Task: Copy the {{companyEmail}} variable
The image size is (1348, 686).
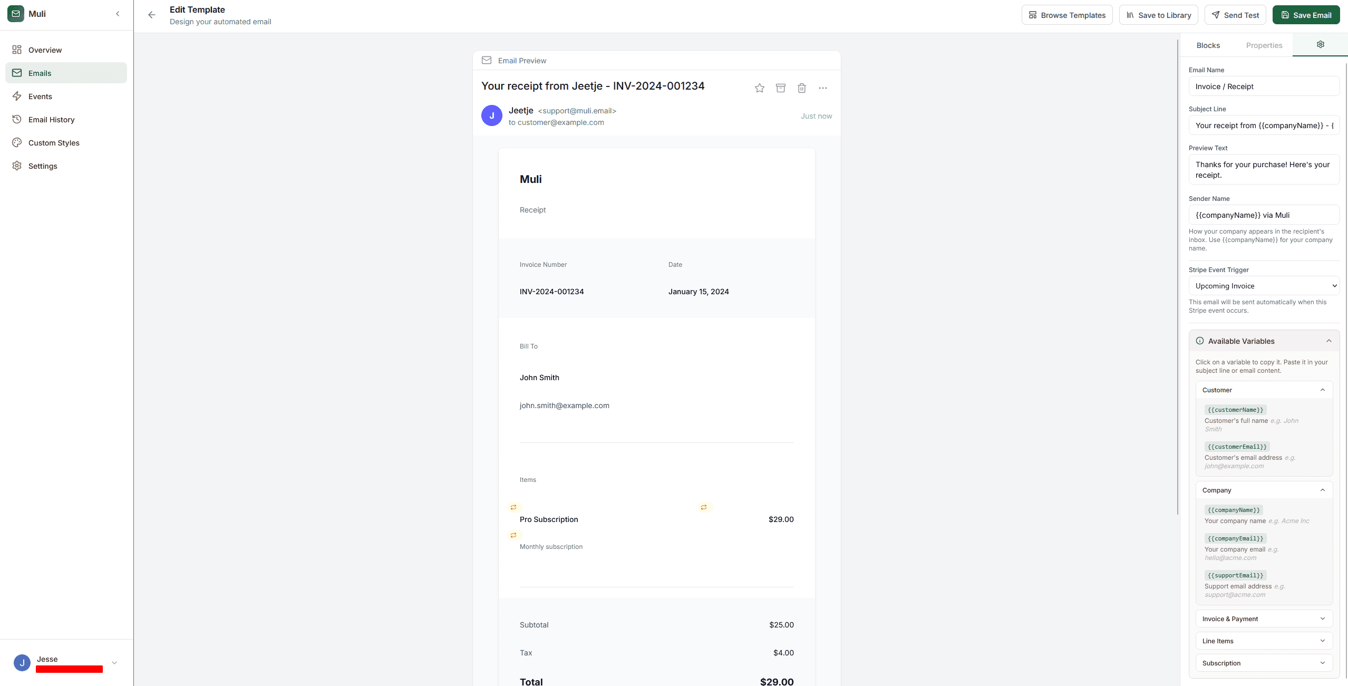Action: pyautogui.click(x=1235, y=538)
